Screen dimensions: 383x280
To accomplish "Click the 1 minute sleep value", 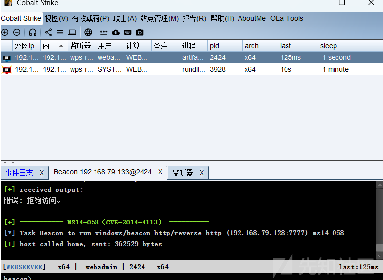I will 335,70.
